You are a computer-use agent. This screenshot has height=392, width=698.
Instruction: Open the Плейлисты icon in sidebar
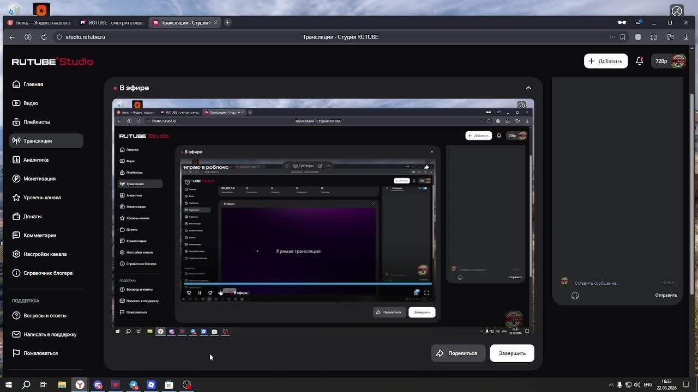pos(16,122)
